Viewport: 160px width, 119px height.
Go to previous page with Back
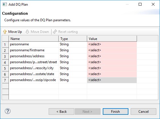tap(61, 111)
